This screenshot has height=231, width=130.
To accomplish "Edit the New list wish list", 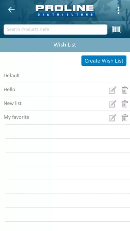I will (x=112, y=104).
